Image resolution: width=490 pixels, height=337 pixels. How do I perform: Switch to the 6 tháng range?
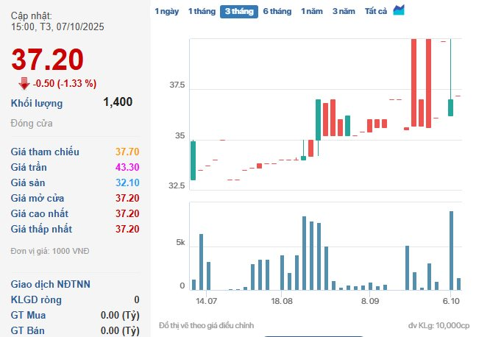(277, 12)
